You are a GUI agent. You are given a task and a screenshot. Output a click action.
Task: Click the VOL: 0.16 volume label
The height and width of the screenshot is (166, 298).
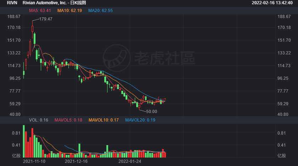39,120
